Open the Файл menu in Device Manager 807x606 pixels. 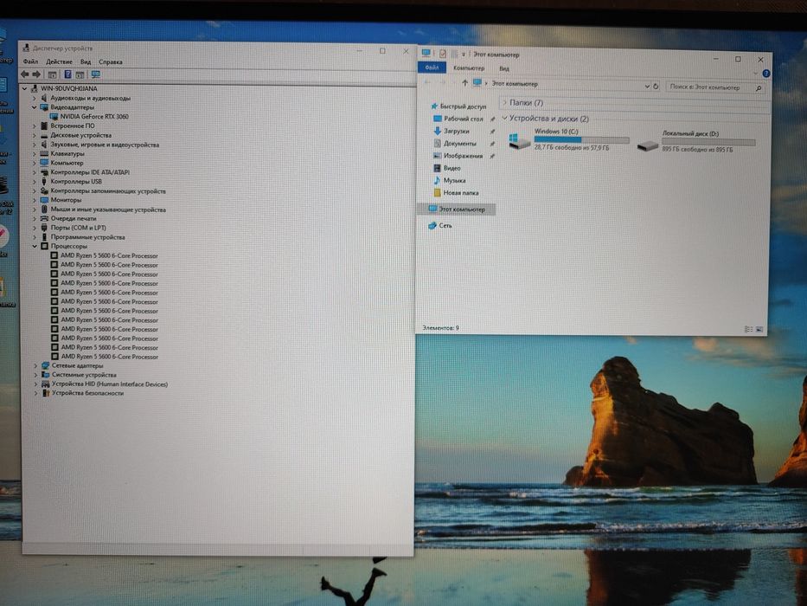click(30, 61)
